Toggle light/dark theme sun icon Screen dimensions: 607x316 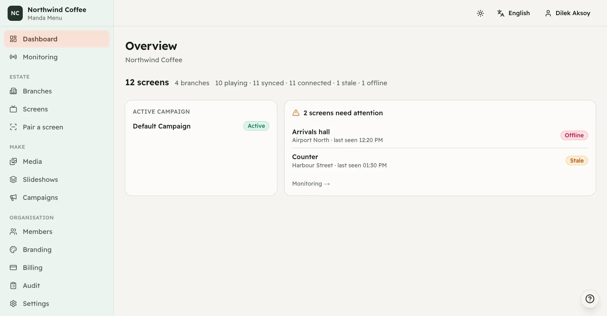[x=480, y=13]
